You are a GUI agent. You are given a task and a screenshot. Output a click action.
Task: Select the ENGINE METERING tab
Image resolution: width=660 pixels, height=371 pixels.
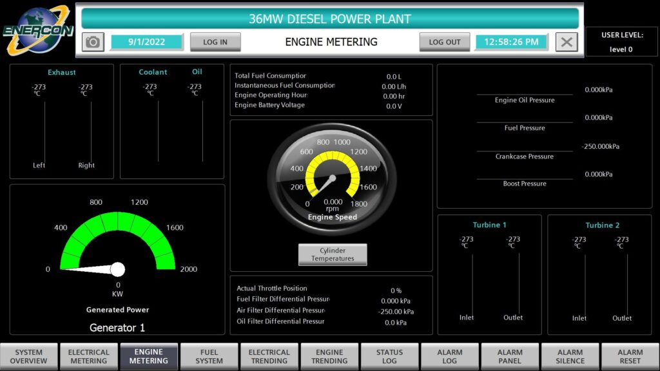pos(149,356)
